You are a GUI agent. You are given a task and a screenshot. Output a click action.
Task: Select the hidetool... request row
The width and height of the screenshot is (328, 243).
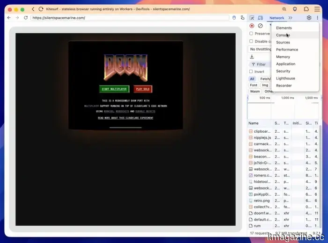click(283, 182)
